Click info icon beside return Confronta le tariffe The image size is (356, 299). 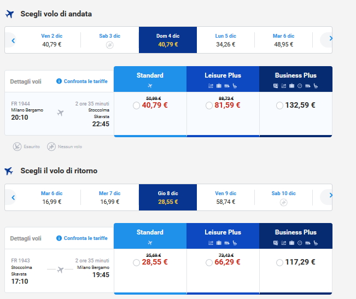(x=59, y=238)
